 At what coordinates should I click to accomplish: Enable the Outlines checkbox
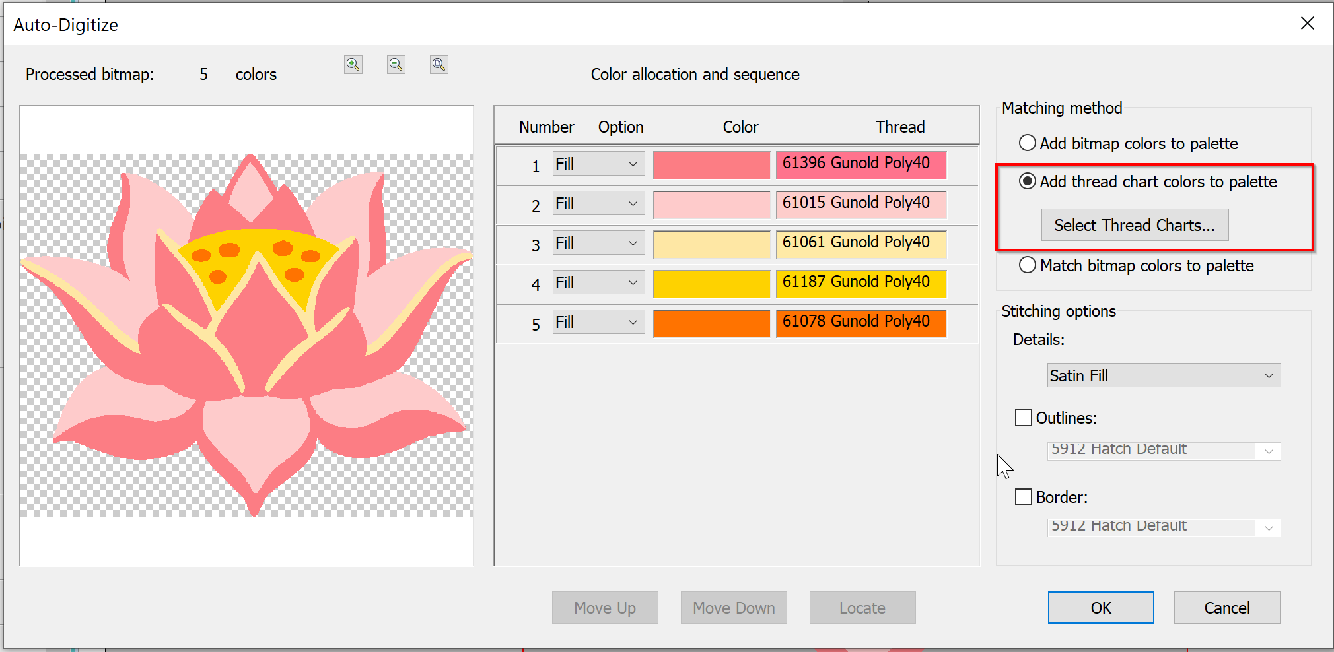1024,418
